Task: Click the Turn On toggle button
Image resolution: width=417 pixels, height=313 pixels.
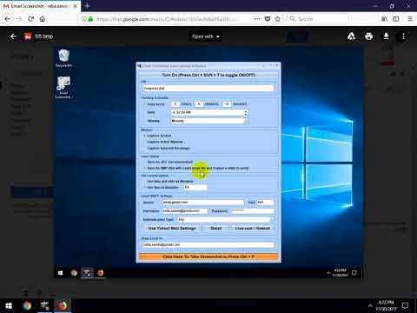Action: point(208,75)
